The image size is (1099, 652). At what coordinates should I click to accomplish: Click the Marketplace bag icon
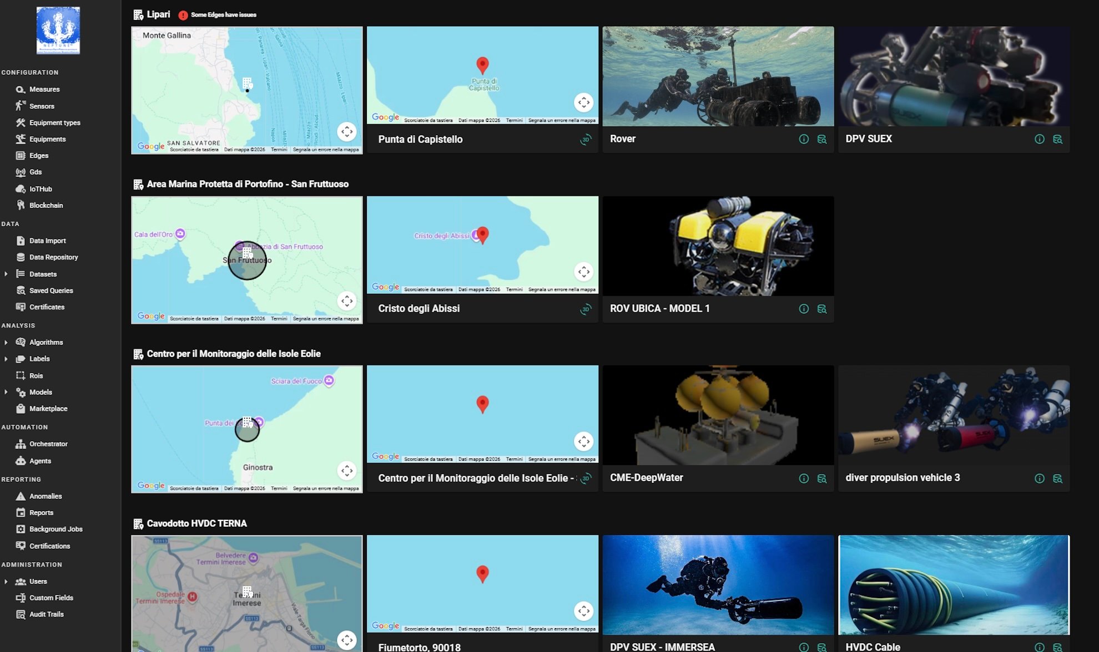21,409
